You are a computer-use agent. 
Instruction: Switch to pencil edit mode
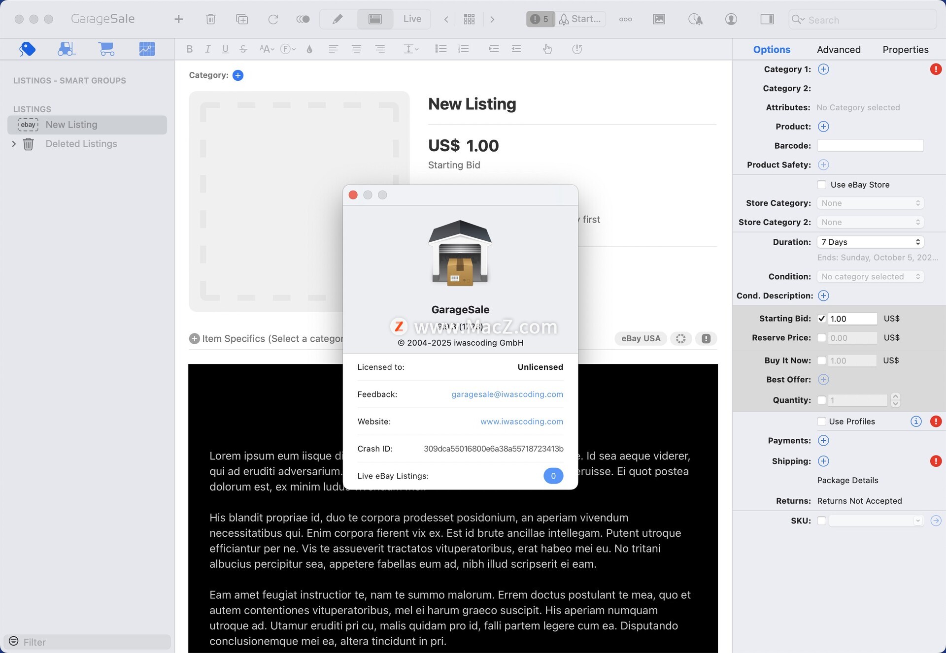click(338, 19)
